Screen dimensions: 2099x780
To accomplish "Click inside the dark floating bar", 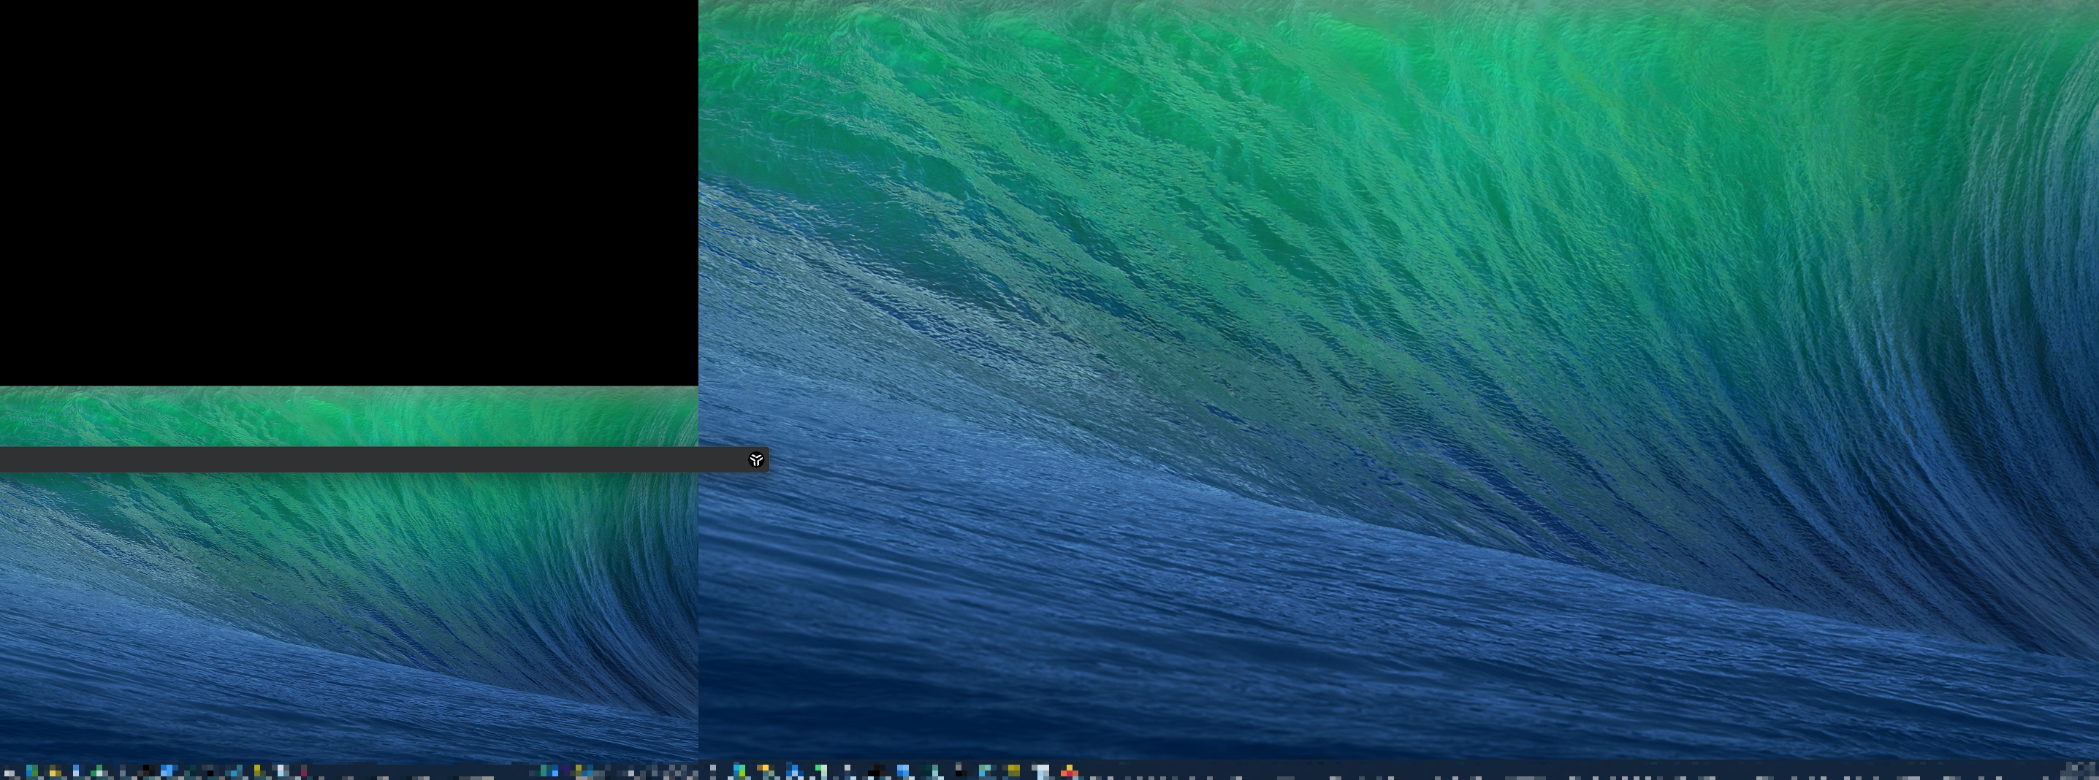I will coord(384,460).
